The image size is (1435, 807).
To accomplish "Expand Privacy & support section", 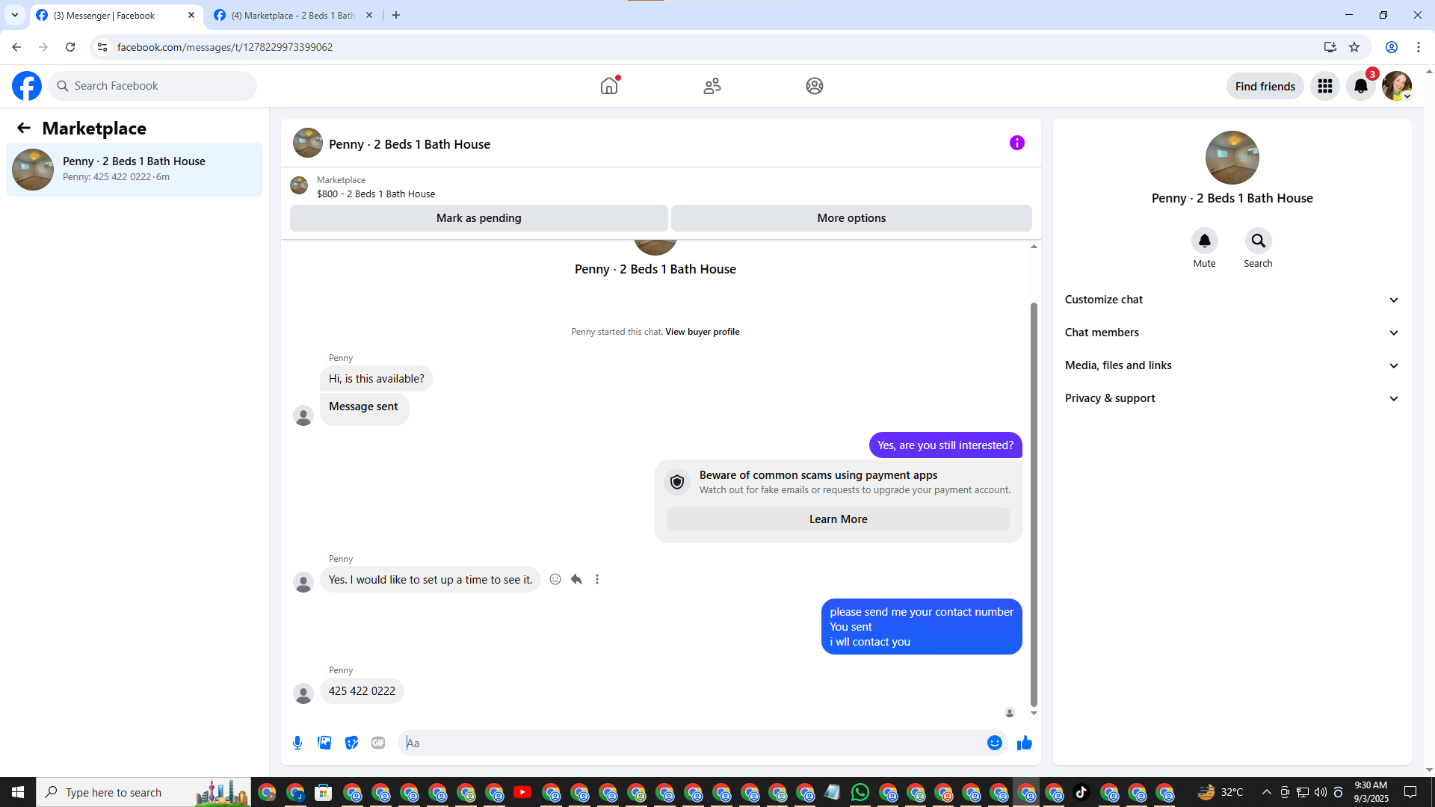I will pyautogui.click(x=1232, y=398).
